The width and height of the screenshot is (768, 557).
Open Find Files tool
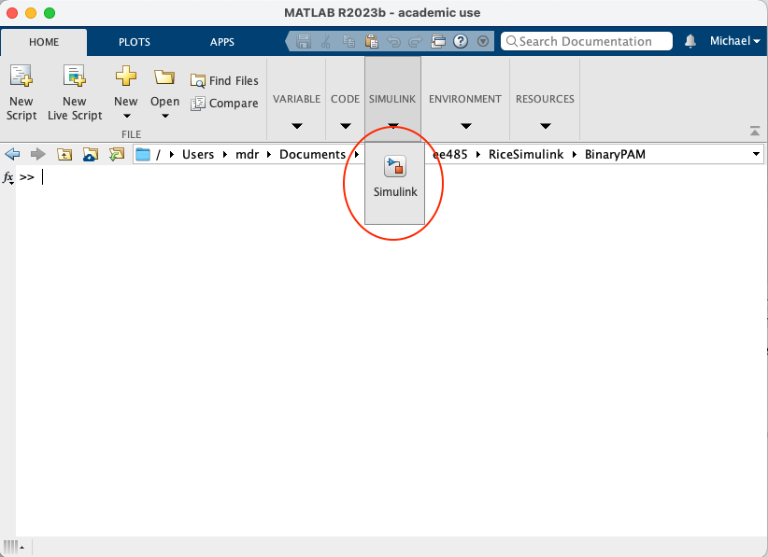pos(224,80)
